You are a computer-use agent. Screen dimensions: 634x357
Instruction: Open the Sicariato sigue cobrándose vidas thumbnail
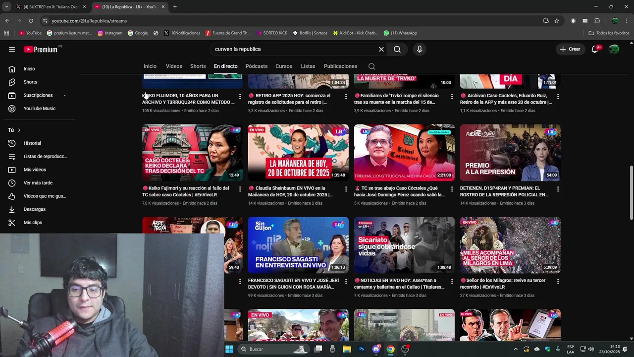(x=404, y=245)
